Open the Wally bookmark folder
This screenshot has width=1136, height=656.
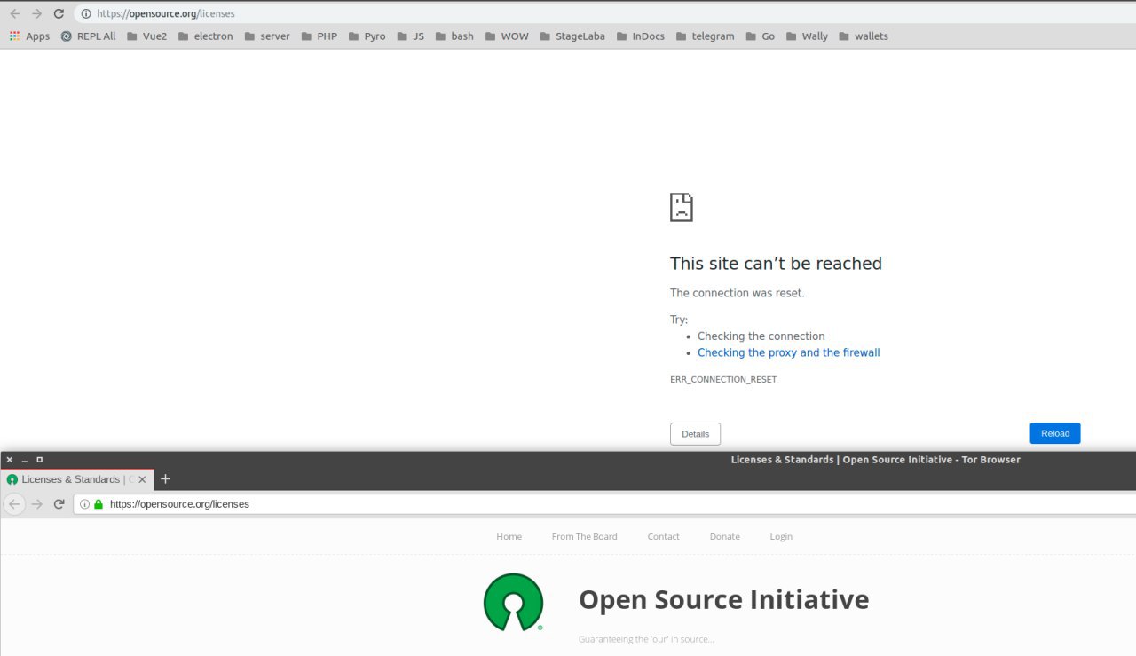806,36
